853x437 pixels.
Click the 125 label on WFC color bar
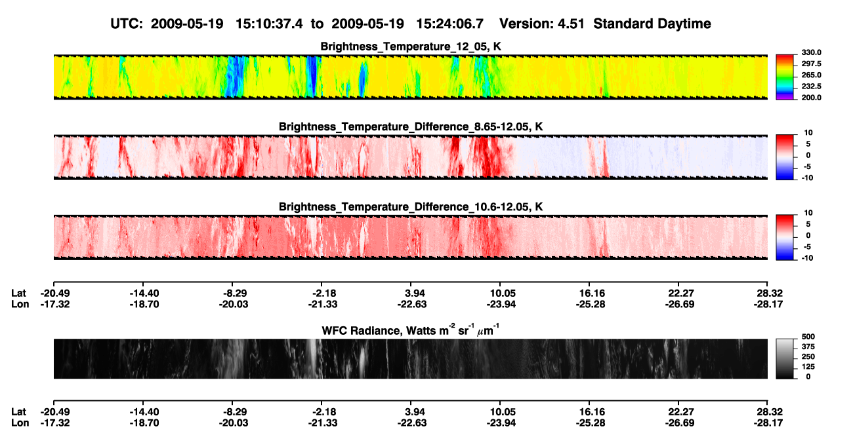point(809,367)
